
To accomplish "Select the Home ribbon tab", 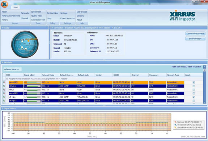I will pos(15,7).
